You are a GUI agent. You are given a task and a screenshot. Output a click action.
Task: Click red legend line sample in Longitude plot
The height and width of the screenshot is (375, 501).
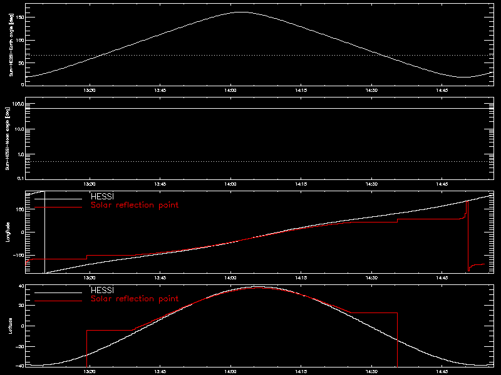click(x=58, y=207)
